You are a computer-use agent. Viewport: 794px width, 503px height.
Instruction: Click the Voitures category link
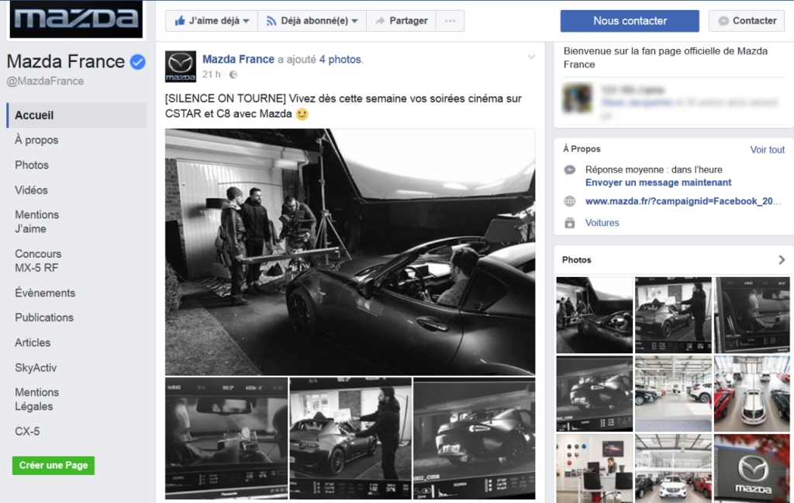[x=602, y=223]
